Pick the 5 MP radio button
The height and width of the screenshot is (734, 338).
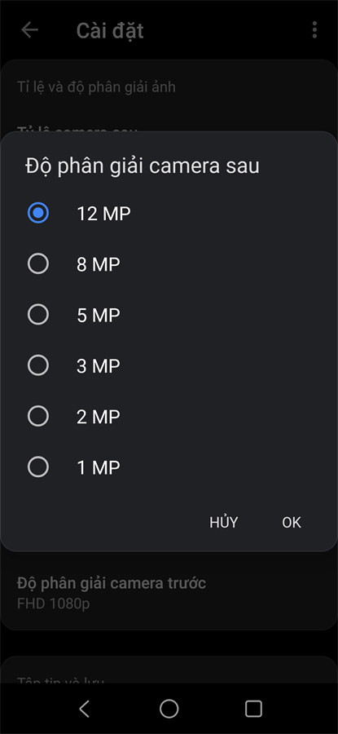37,315
